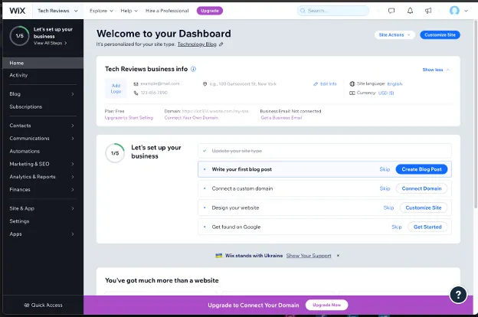
Task: Click the Upgrade Now button
Action: (x=326, y=305)
